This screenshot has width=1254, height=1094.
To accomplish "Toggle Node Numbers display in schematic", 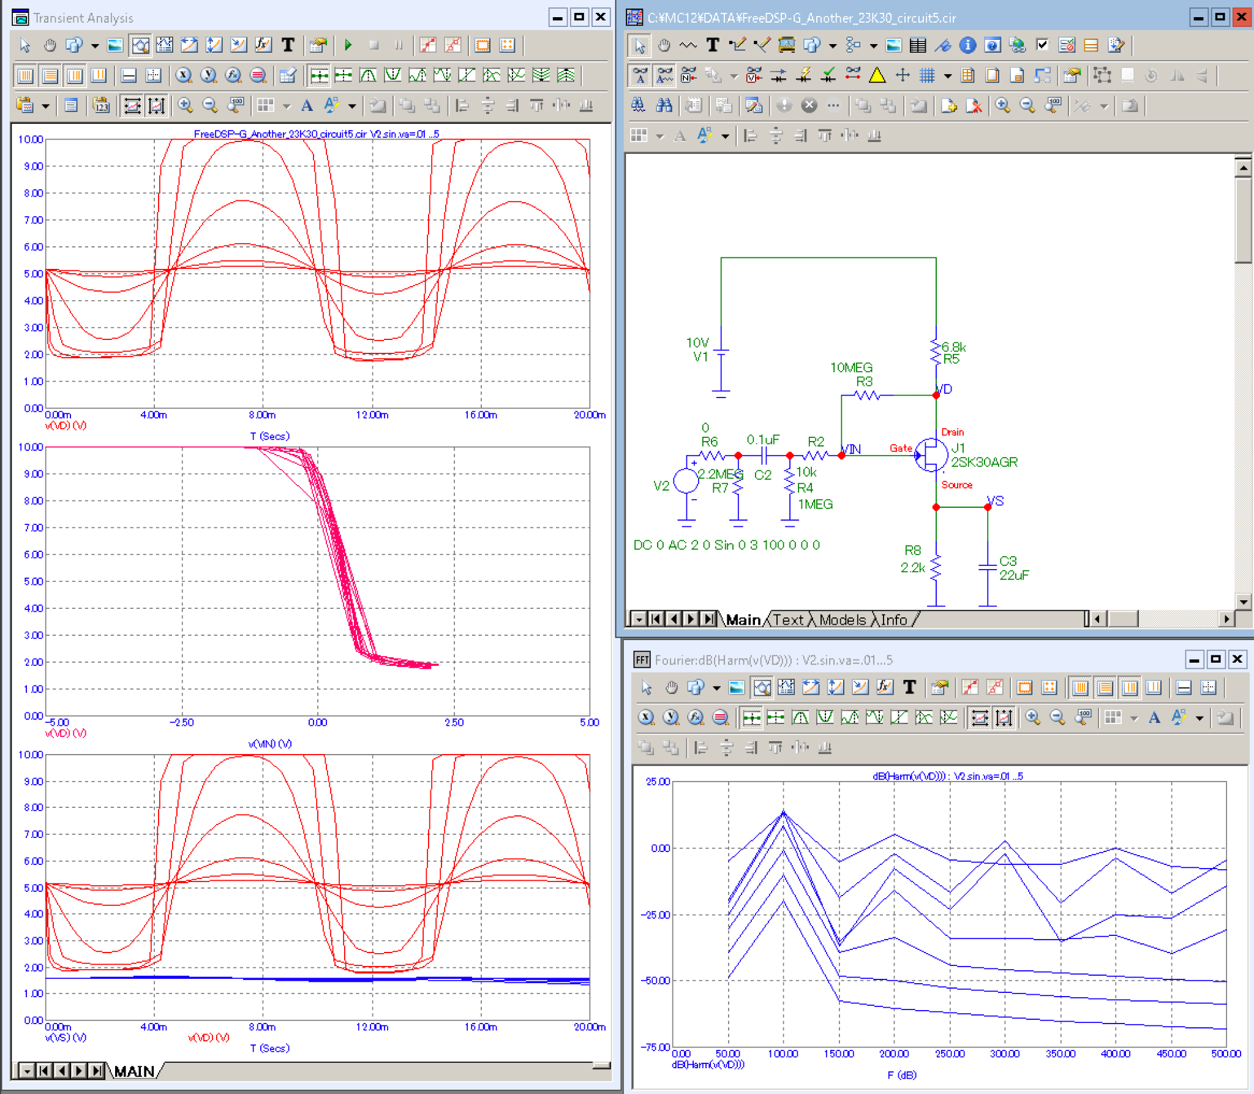I will [x=689, y=75].
